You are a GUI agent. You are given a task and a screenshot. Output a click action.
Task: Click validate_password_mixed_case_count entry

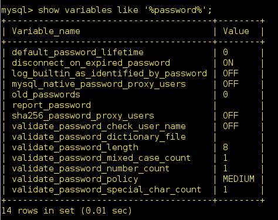click(x=101, y=158)
